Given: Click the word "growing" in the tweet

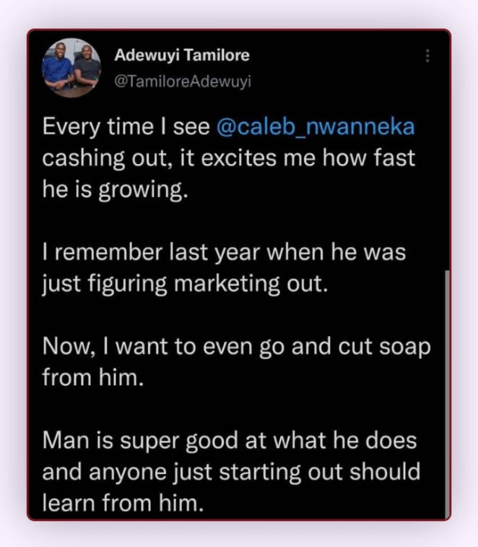Looking at the screenshot, I should click(x=148, y=190).
